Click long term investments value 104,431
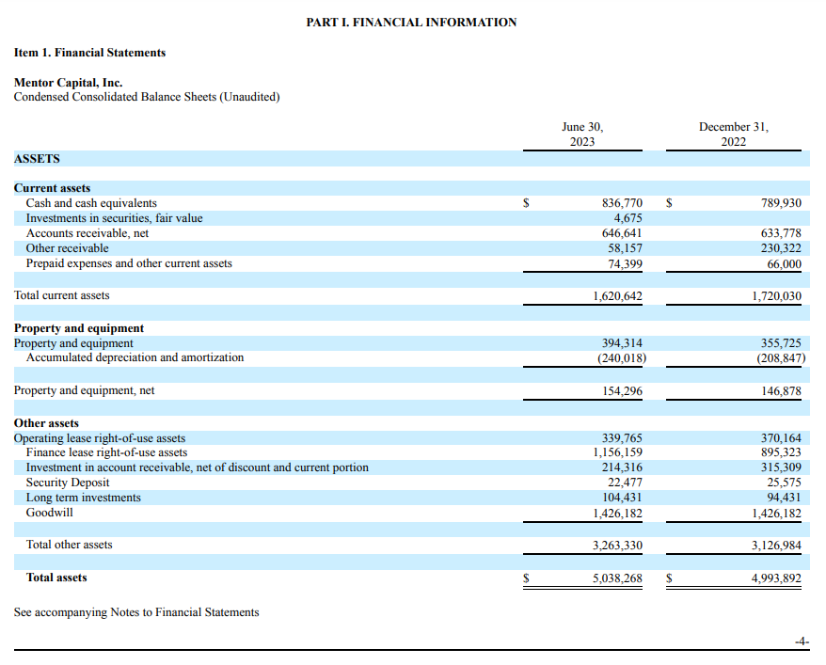 [622, 498]
